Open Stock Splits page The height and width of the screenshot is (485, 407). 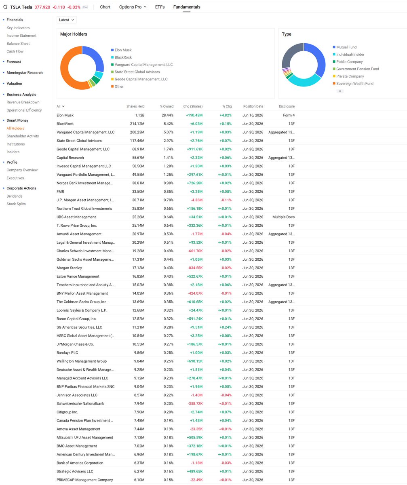tap(16, 204)
